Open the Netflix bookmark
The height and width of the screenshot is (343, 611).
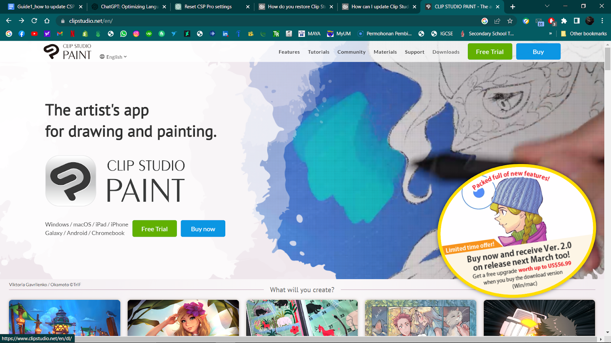click(73, 34)
